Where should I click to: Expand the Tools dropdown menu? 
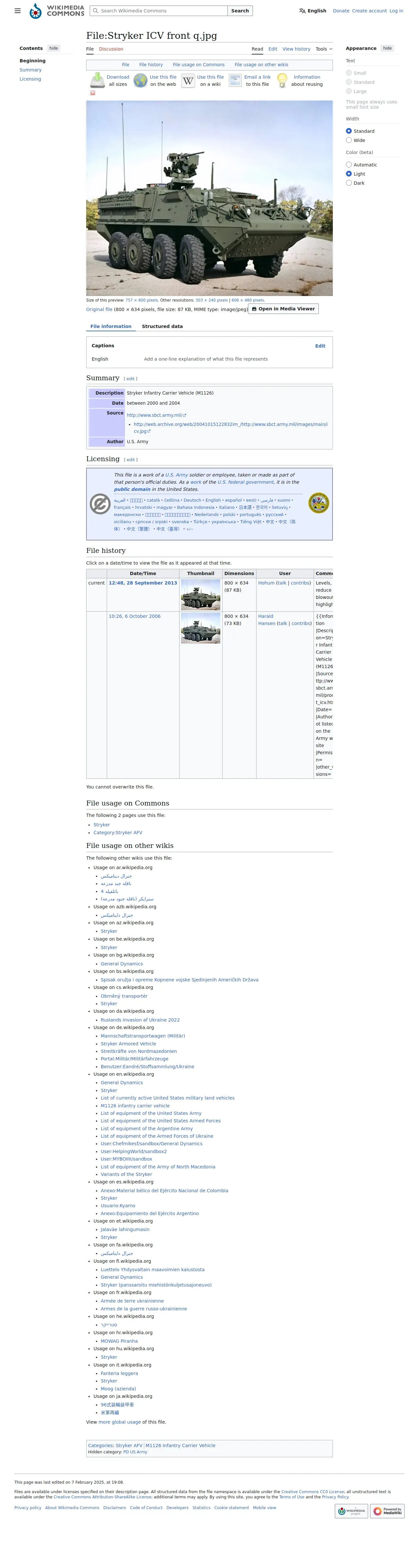324,49
